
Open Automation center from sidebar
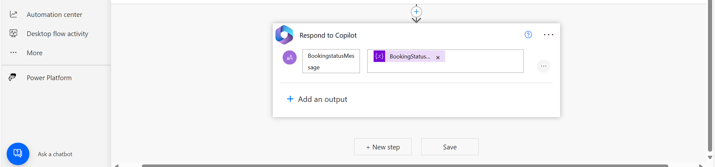click(54, 15)
